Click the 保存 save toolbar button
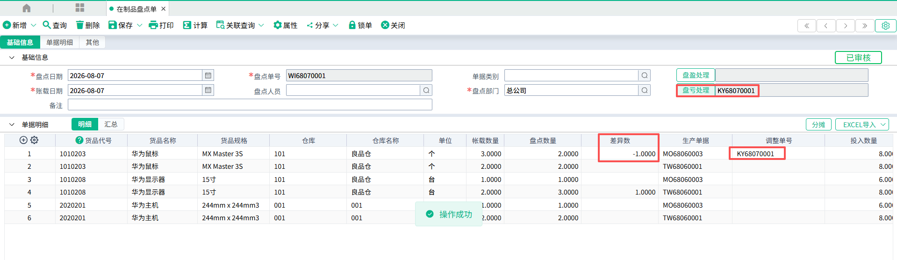Viewport: 897px width, 260px height. point(121,25)
